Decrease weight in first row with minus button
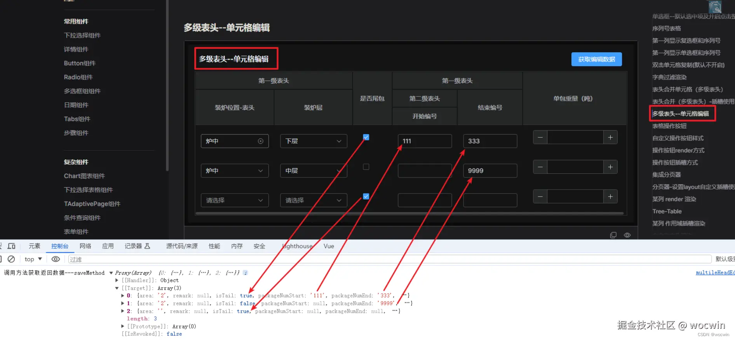 pos(540,137)
